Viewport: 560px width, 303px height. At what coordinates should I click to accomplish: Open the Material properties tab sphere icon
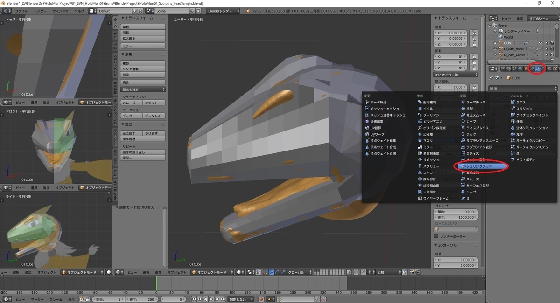pos(549,69)
